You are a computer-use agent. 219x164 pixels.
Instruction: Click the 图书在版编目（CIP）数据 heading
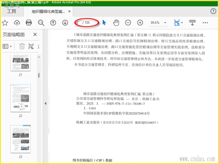point(92,160)
